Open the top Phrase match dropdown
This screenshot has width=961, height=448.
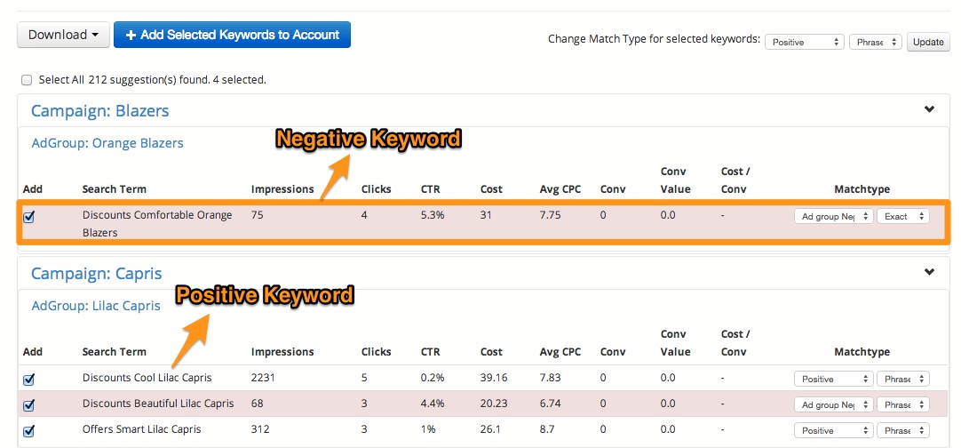click(875, 42)
